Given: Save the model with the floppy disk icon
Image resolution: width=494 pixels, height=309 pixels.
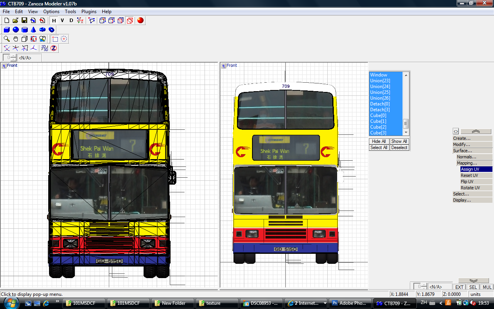Looking at the screenshot, I should tap(24, 20).
